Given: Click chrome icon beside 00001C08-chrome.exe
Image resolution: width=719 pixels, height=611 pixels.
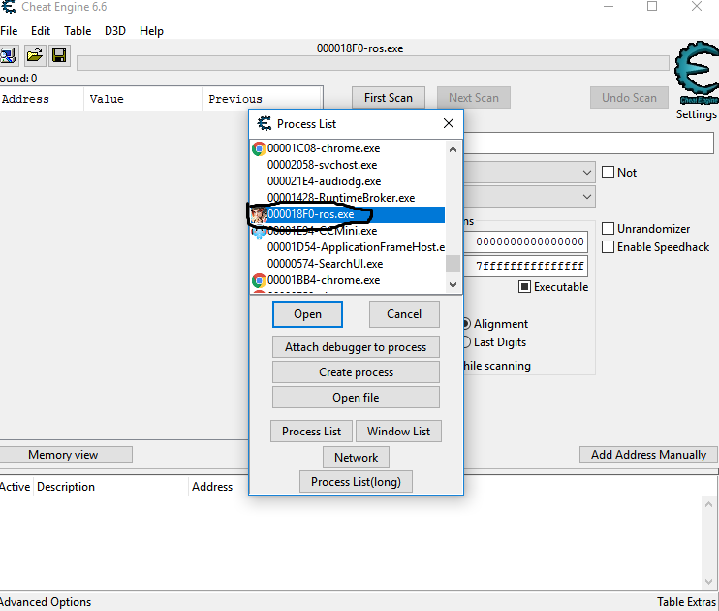Looking at the screenshot, I should tap(259, 148).
